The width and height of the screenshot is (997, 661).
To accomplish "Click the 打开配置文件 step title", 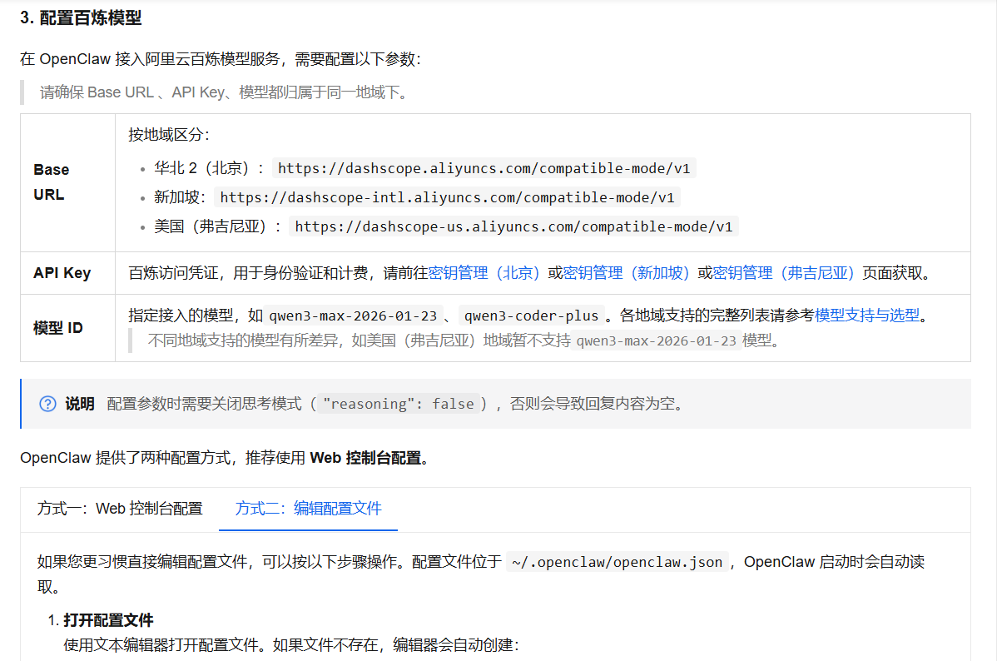I will click(x=108, y=620).
